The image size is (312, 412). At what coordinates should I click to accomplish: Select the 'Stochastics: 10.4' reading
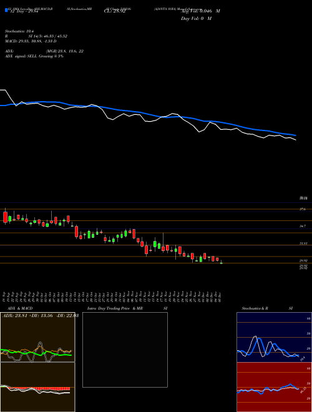tap(19, 31)
